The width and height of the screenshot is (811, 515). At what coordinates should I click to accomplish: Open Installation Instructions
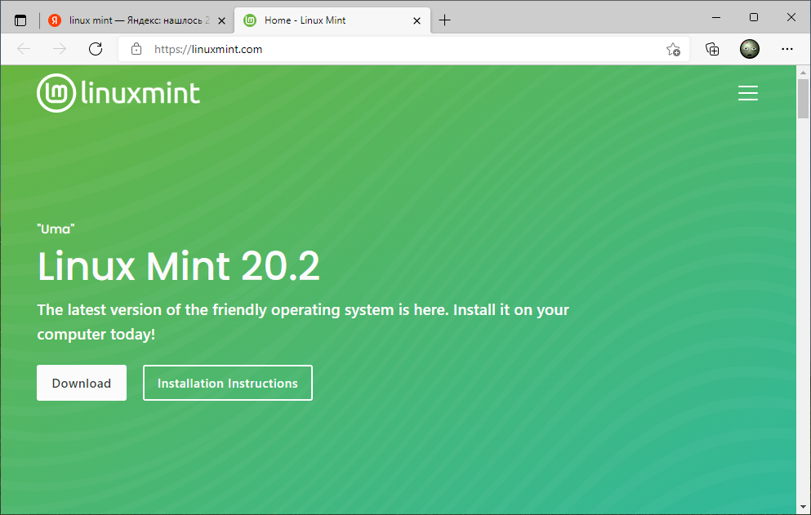tap(228, 383)
